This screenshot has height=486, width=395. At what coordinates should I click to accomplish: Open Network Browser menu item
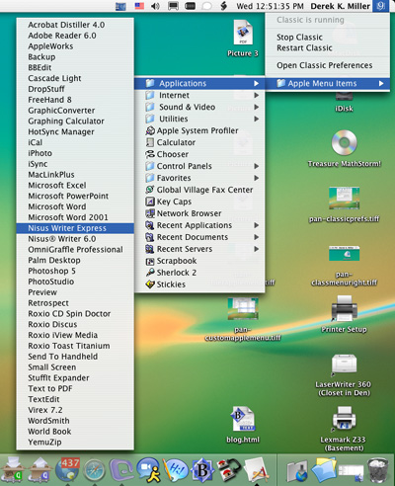click(x=199, y=213)
